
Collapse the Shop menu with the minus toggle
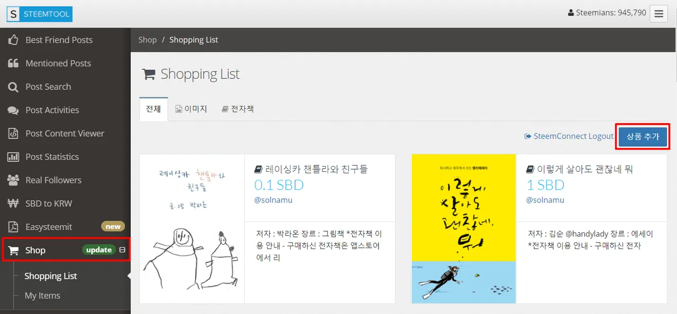122,250
